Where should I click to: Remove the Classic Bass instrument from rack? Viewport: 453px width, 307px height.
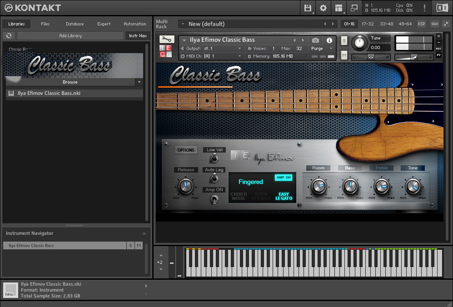coord(438,36)
